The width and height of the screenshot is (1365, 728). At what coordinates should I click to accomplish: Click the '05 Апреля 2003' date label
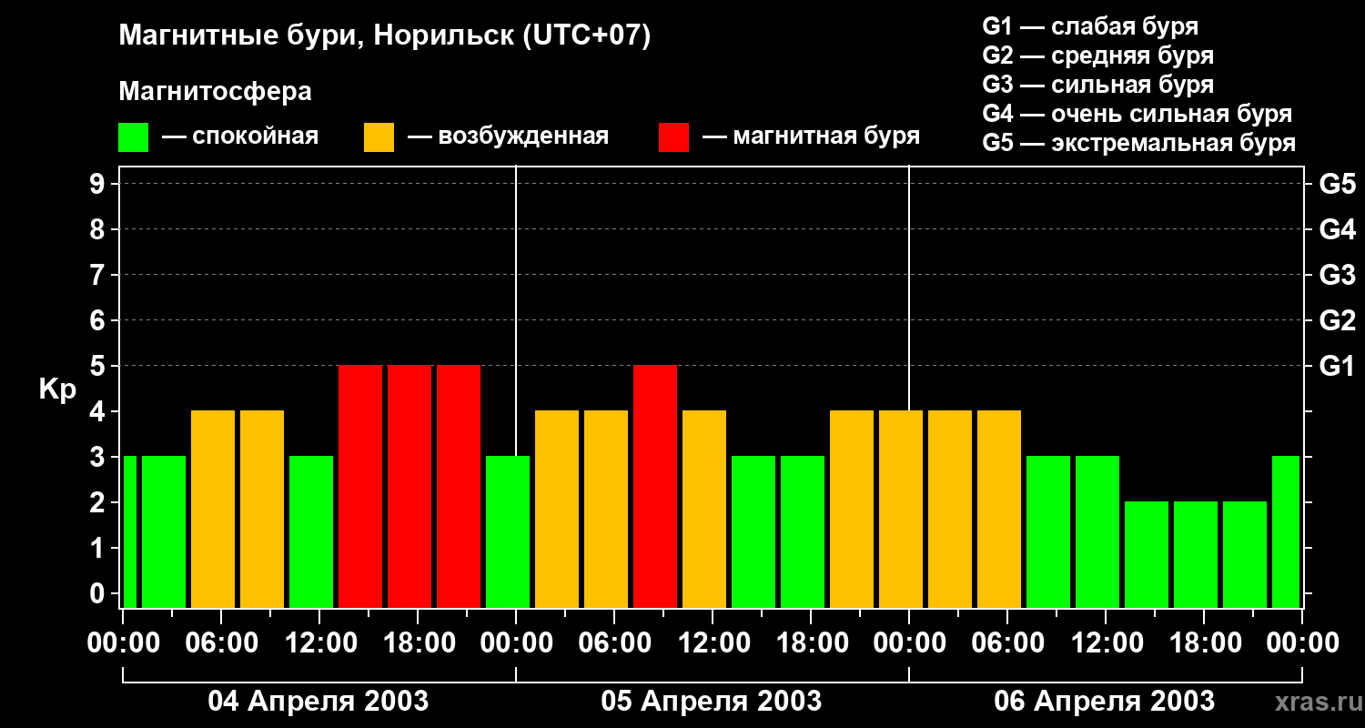click(712, 702)
